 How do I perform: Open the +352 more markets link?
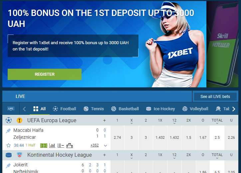pyautogui.click(x=95, y=145)
